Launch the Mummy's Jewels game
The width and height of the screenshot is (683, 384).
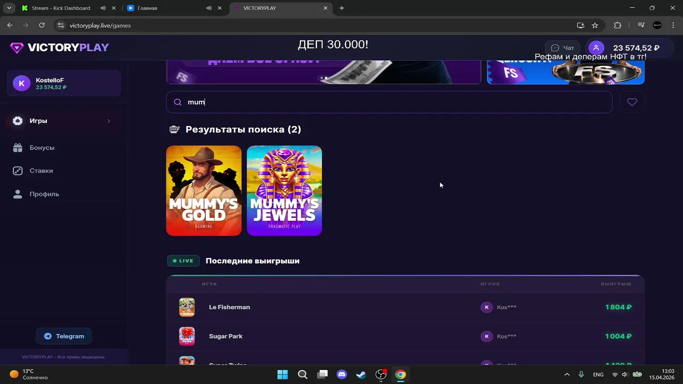284,190
